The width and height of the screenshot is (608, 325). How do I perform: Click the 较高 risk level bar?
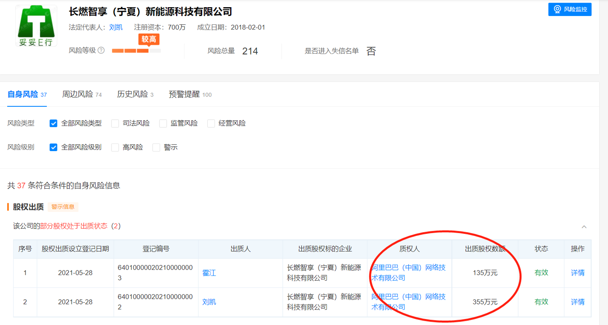pos(136,51)
